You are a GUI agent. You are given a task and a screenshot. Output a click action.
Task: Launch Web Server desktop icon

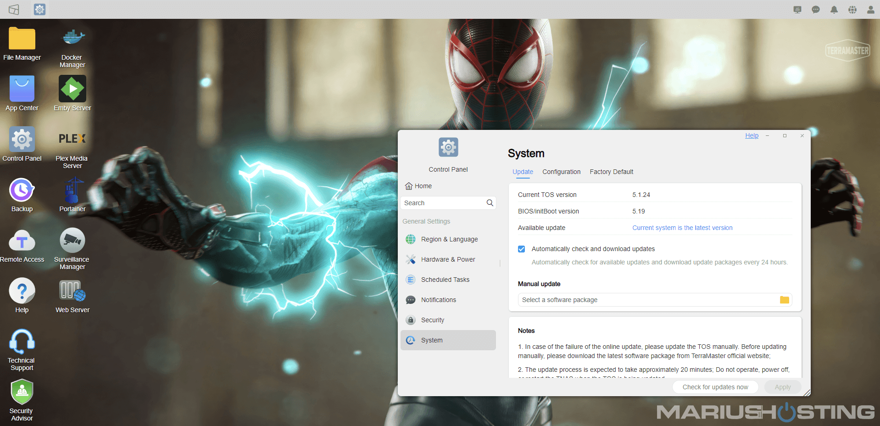(x=72, y=296)
